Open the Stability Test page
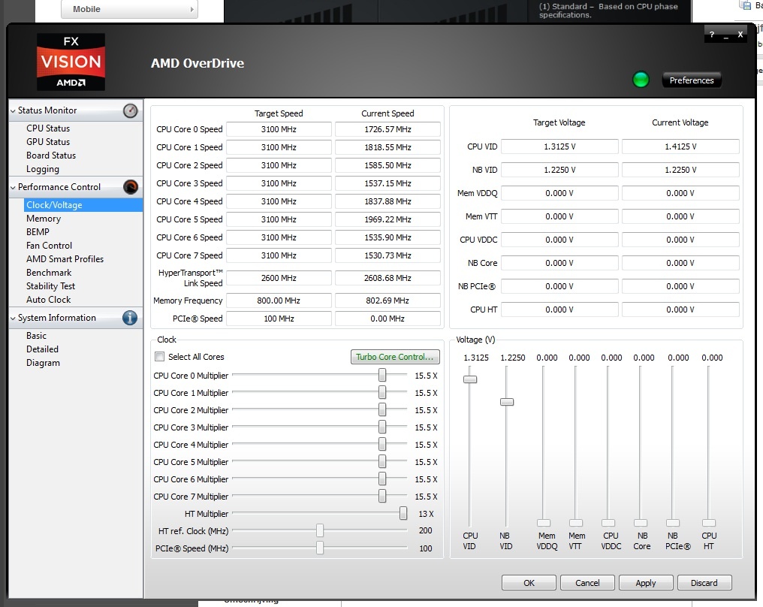763x607 pixels. pyautogui.click(x=50, y=286)
